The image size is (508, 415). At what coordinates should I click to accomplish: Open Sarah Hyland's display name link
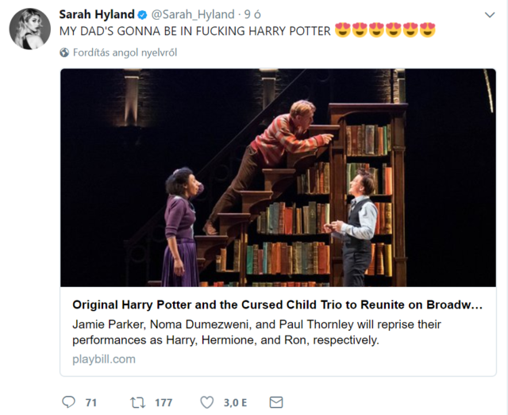(x=97, y=14)
